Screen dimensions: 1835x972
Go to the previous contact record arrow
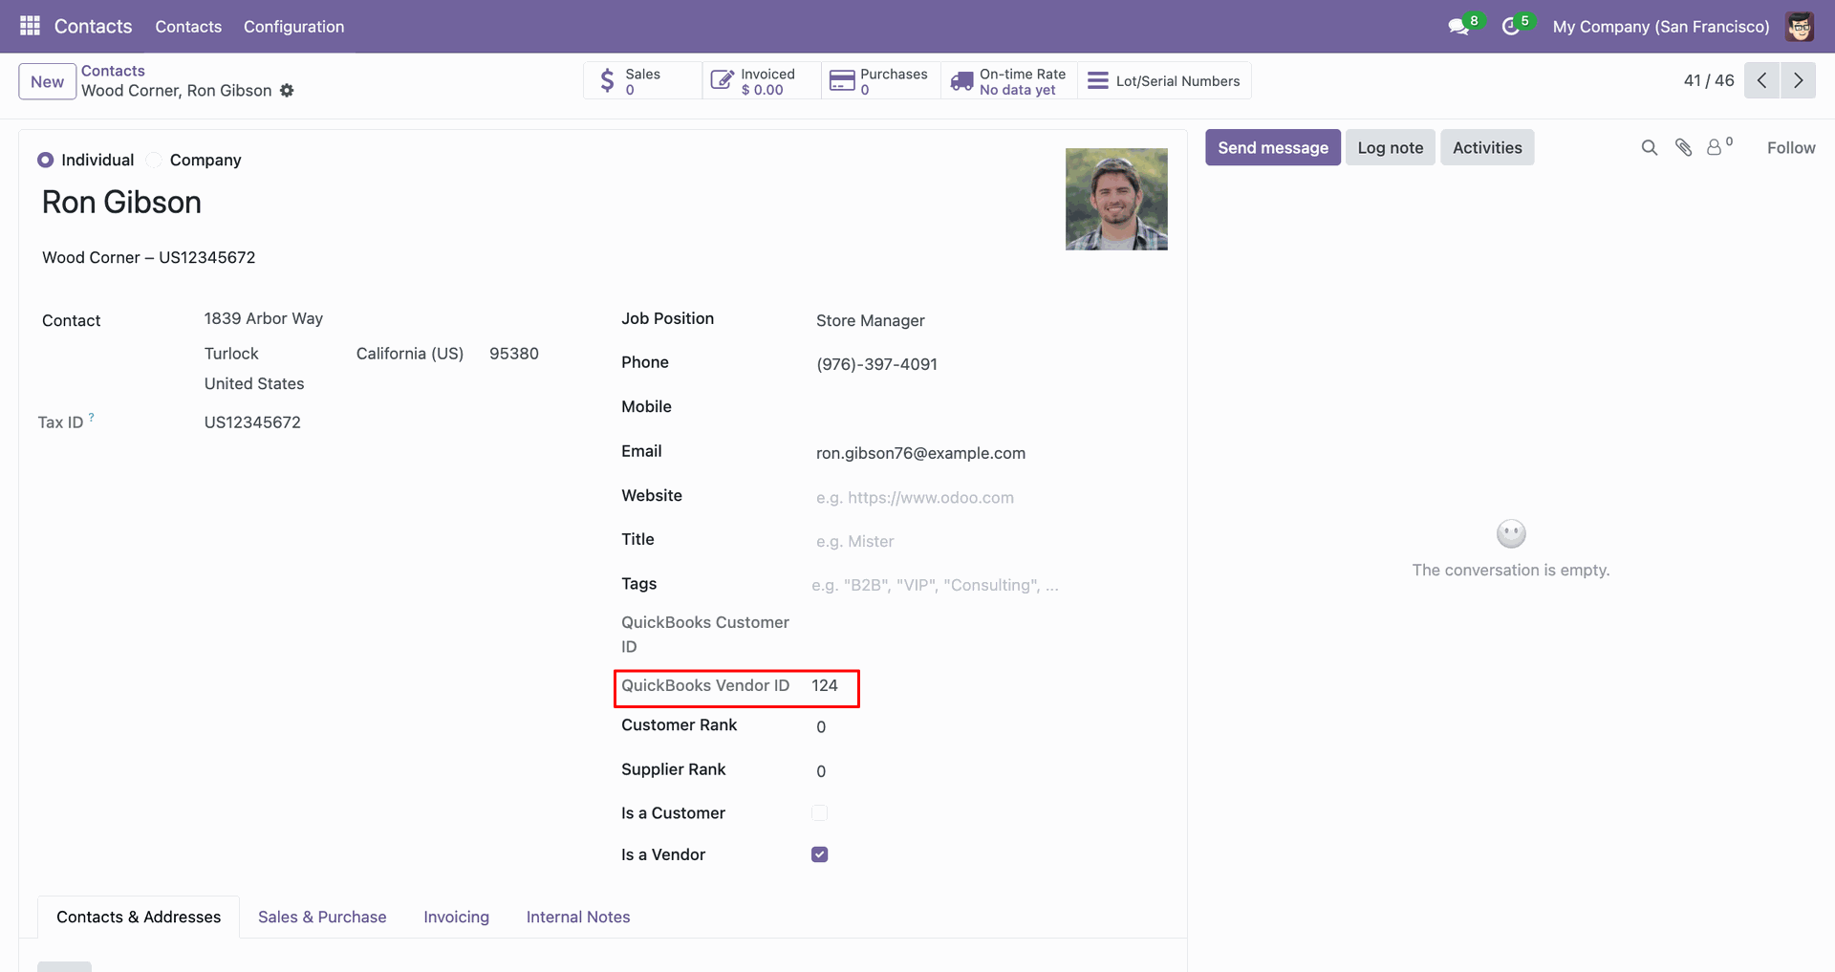click(1761, 80)
